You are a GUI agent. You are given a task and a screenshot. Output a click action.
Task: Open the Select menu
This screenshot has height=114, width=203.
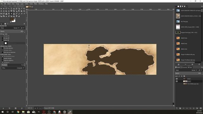pyautogui.click(x=9, y=4)
